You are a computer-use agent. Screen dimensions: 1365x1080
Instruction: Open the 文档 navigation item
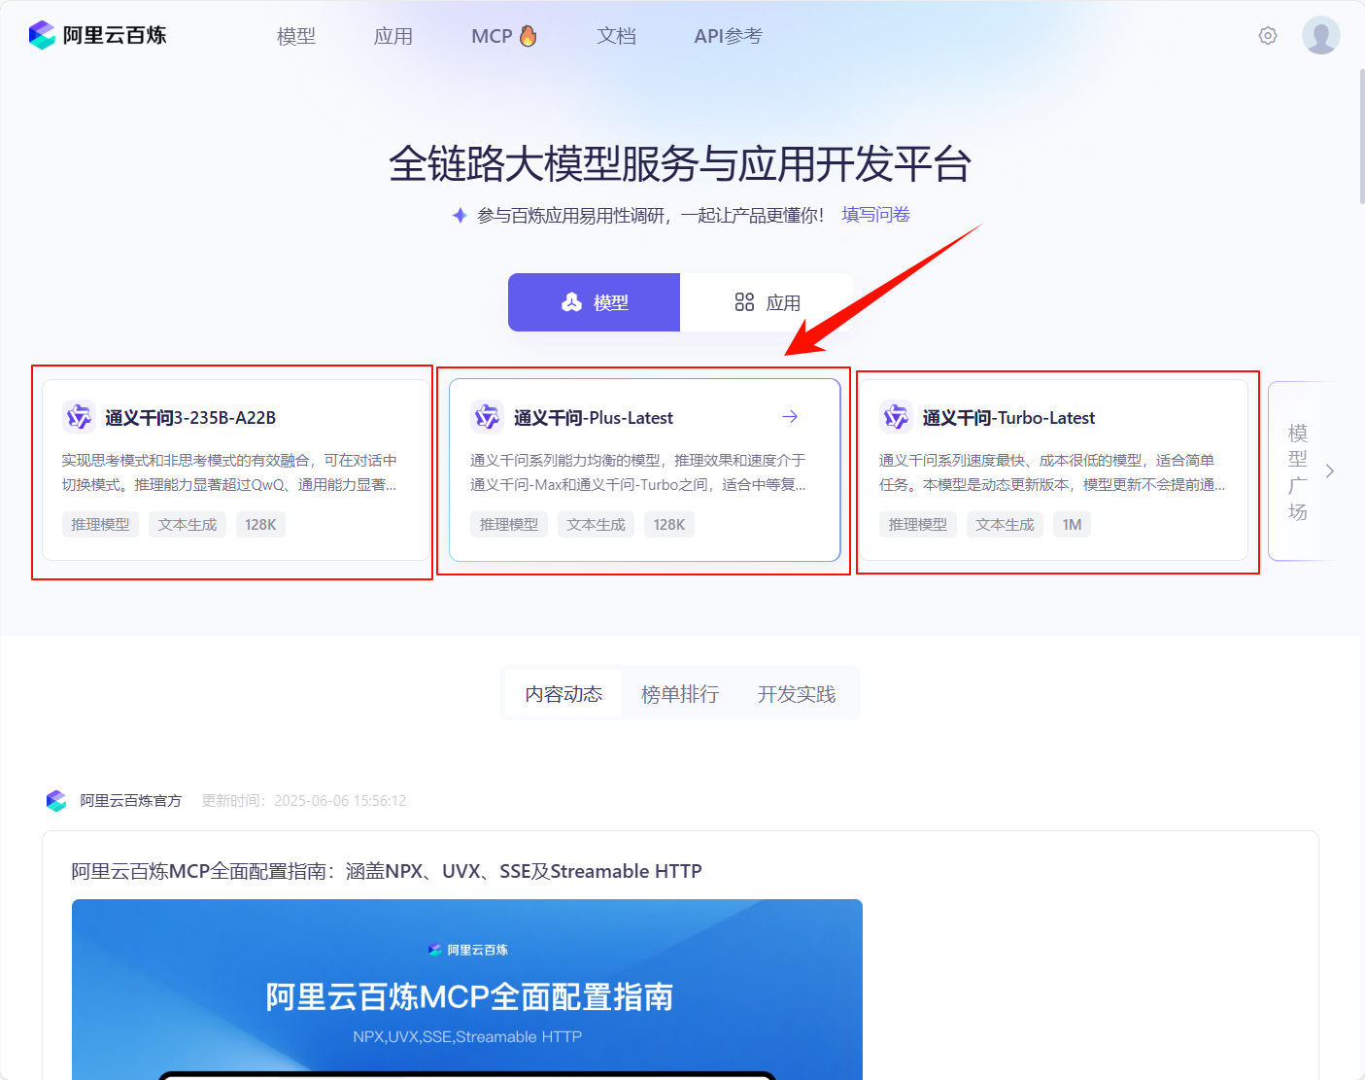click(617, 36)
